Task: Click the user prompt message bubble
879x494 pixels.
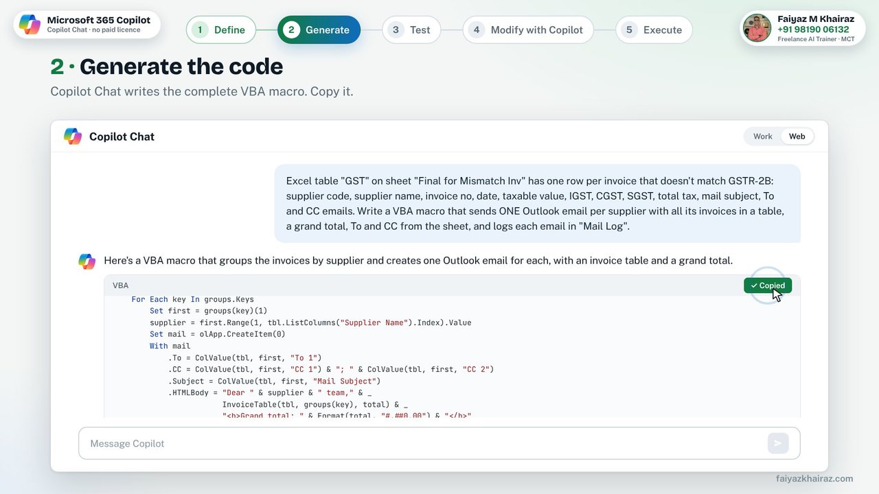Action: point(538,203)
